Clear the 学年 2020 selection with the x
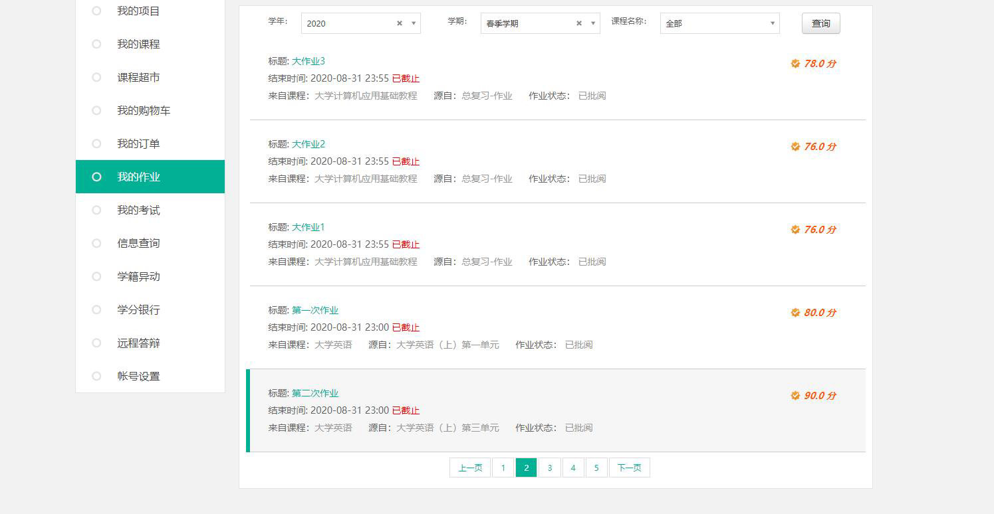The height and width of the screenshot is (514, 994). coord(400,23)
